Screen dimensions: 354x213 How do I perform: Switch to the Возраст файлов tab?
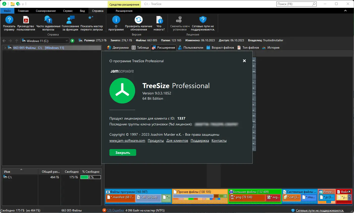click(220, 48)
